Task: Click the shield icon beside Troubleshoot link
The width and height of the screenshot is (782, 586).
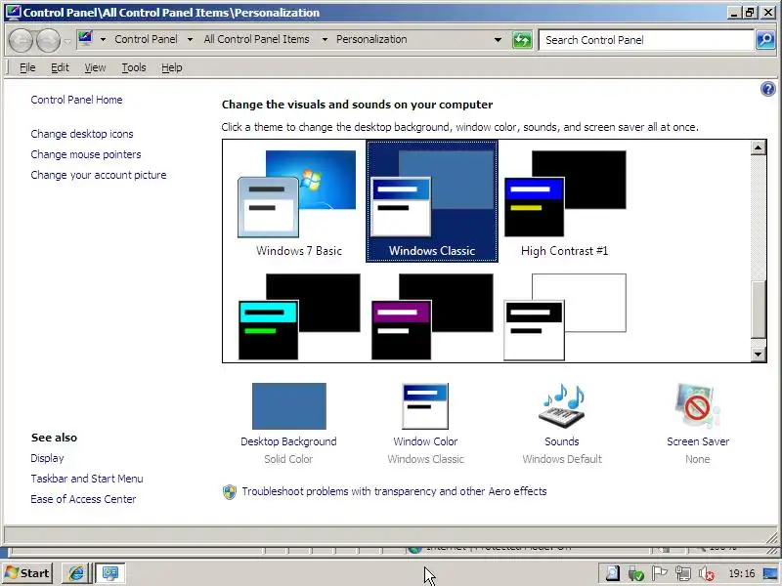Action: (230, 492)
